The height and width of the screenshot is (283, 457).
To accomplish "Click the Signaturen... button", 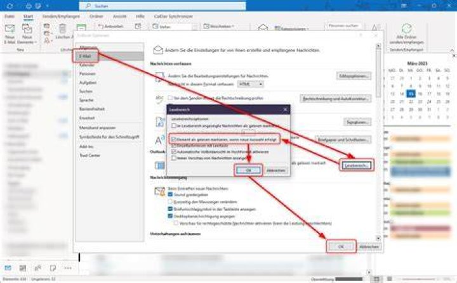I will pos(357,122).
